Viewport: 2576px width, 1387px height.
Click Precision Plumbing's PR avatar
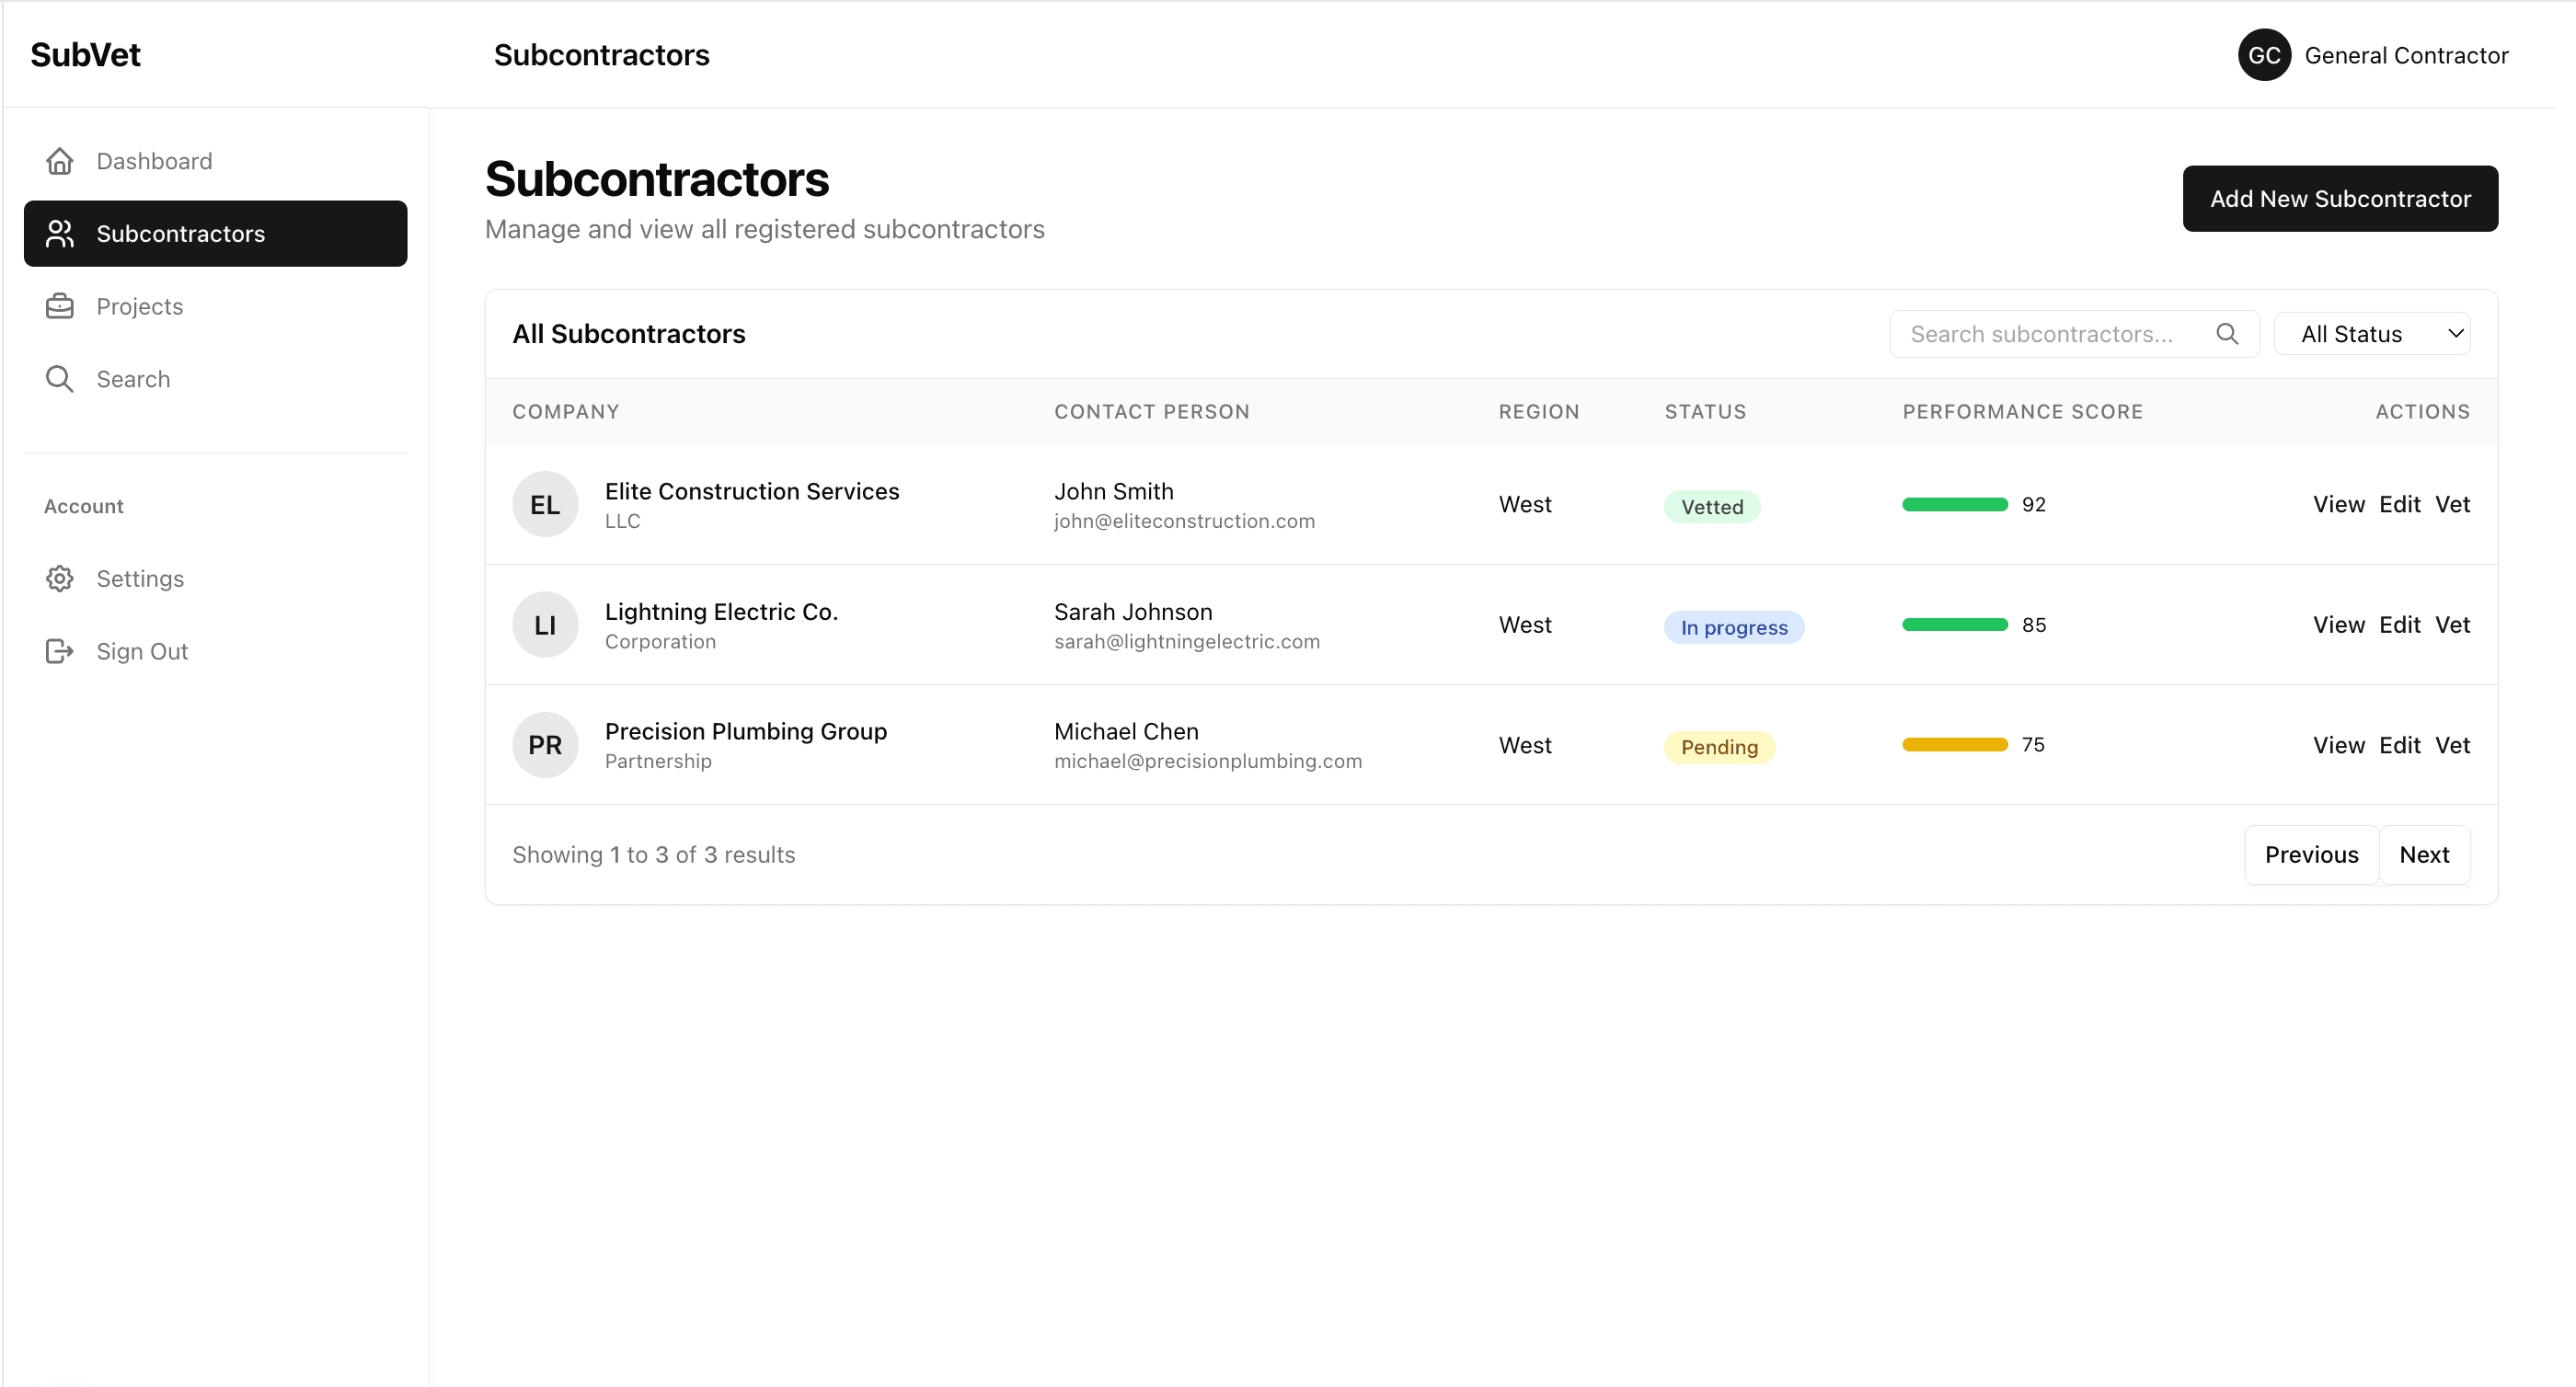(545, 744)
